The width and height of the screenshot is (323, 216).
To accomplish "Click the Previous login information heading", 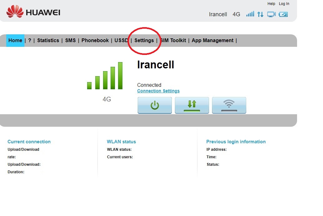I will point(236,142).
